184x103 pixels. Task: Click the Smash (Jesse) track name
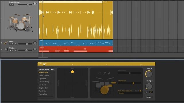(x=14, y=2)
